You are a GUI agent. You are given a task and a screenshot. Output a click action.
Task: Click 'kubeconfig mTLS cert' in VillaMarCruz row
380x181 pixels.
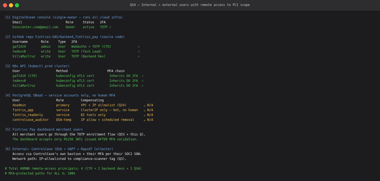(75, 86)
